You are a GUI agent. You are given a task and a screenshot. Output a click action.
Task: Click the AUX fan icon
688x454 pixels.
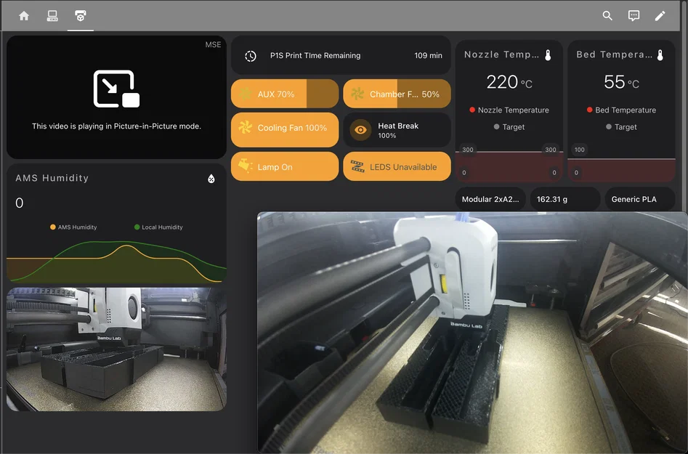[x=245, y=94]
